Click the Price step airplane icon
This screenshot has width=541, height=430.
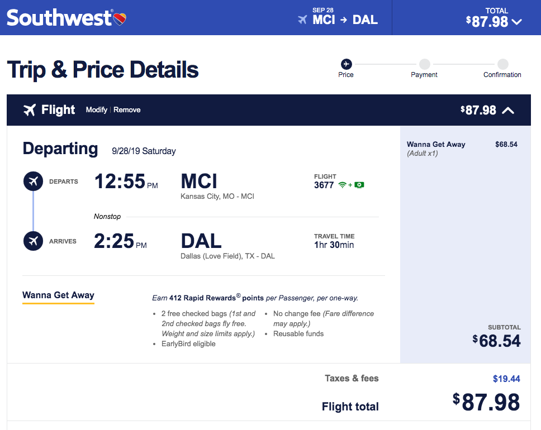coord(346,64)
